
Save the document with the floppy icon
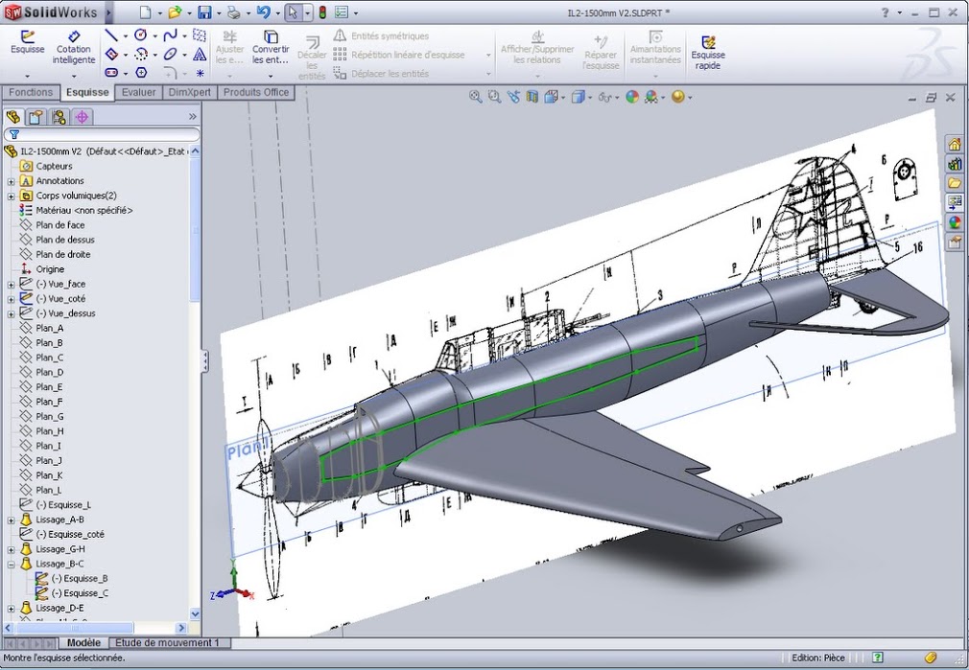point(204,12)
